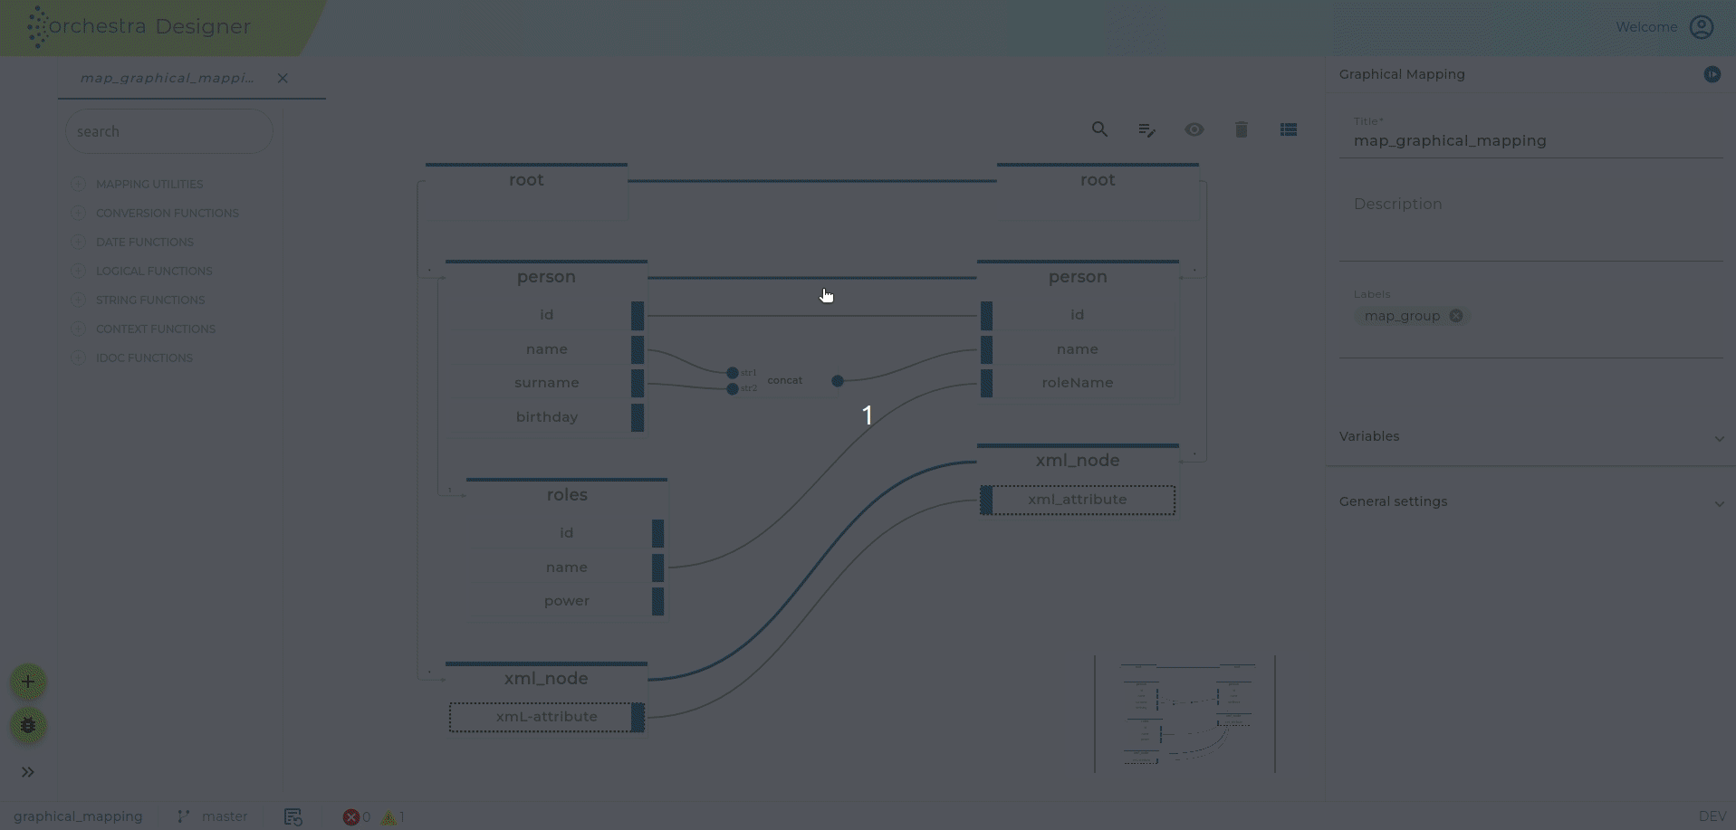Image resolution: width=1736 pixels, height=830 pixels.
Task: Click target person id input port
Action: 986,315
